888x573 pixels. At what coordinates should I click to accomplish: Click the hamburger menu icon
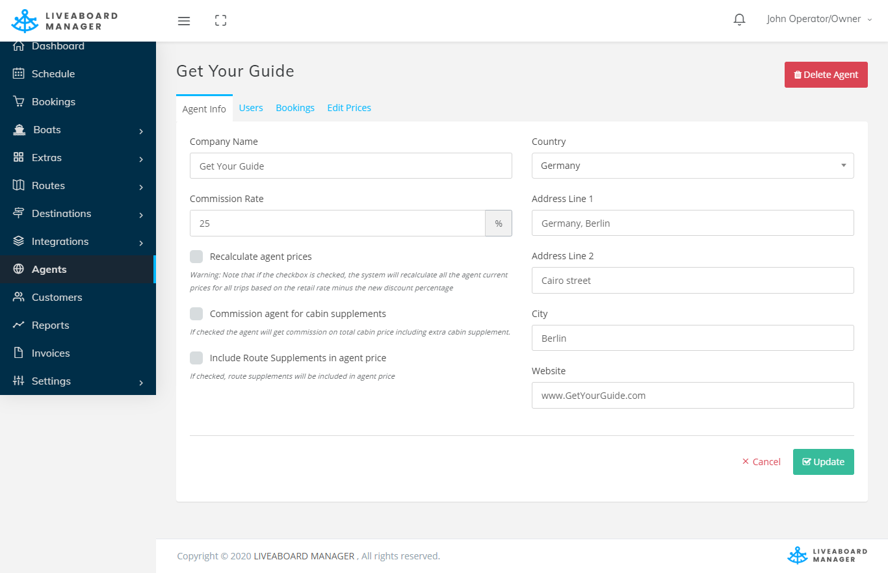pos(184,21)
